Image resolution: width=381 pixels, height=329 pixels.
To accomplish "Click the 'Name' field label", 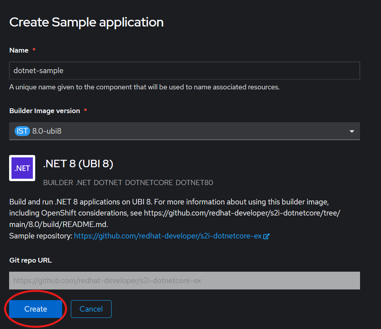I will (19, 50).
